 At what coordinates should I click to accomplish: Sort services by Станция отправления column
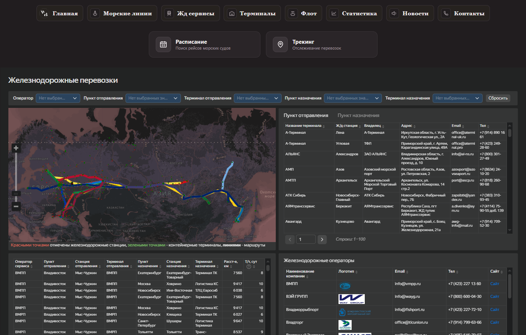[87, 264]
